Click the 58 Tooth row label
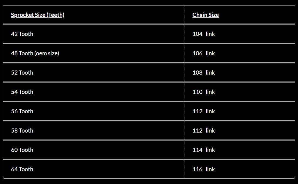This screenshot has width=298, height=184. (22, 131)
